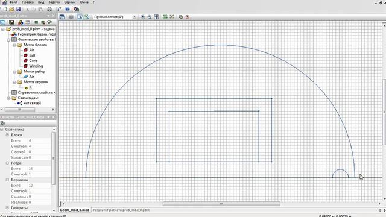Open the task panel header dropdown arrow
The image size is (386, 217).
coord(48,16)
